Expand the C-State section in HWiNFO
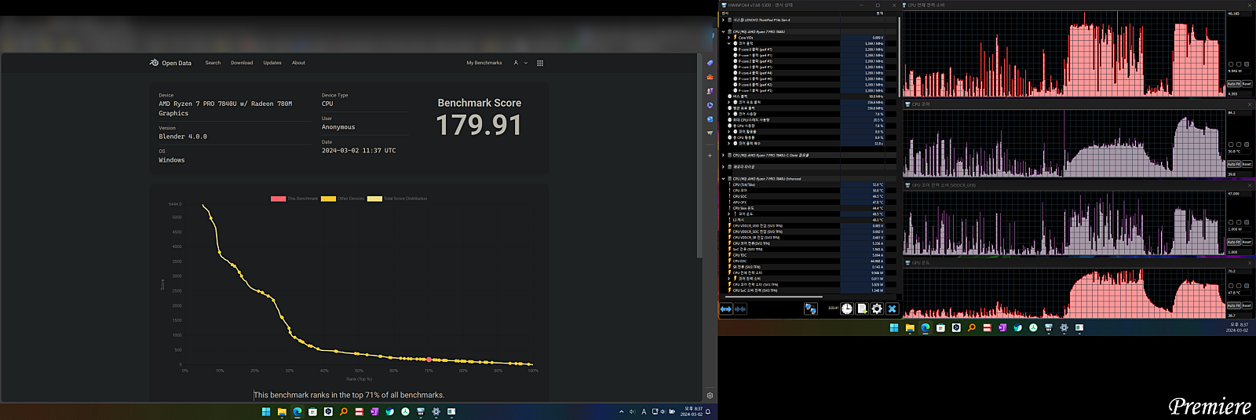 point(723,155)
